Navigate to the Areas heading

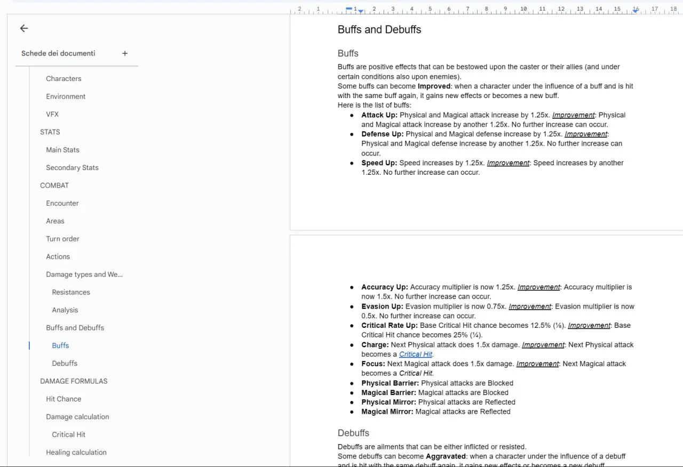[55, 221]
